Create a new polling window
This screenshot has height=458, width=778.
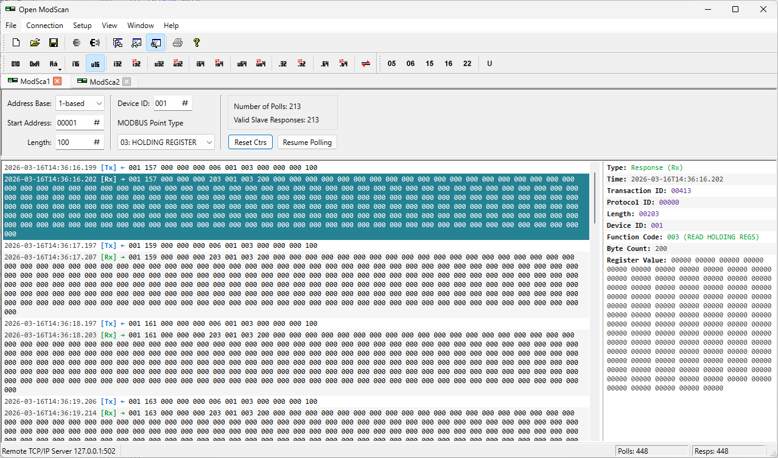[x=16, y=43]
